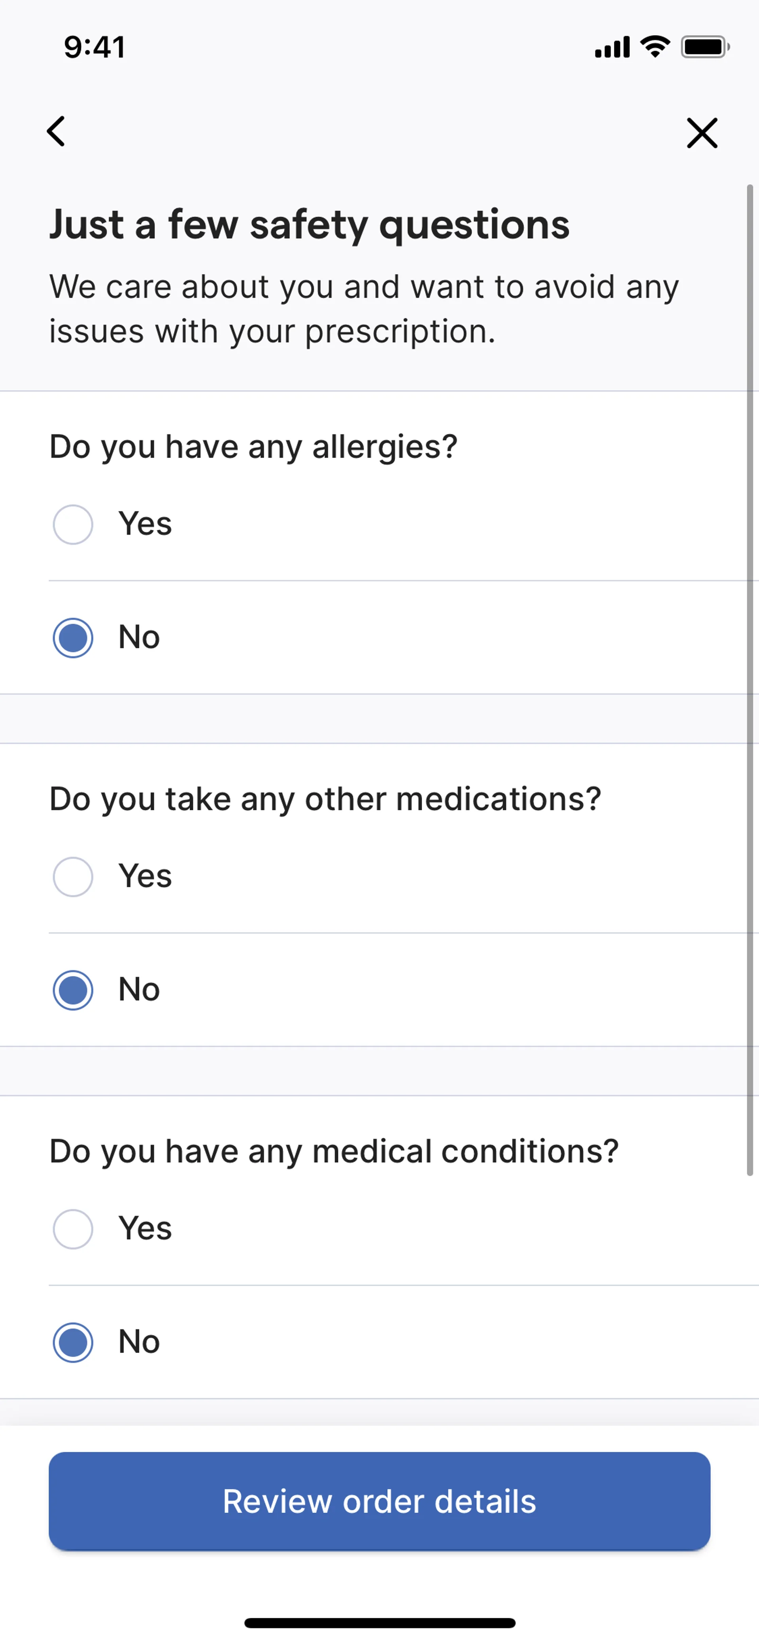
Task: Tap the "Do you take any other medications?" label
Action: (325, 799)
